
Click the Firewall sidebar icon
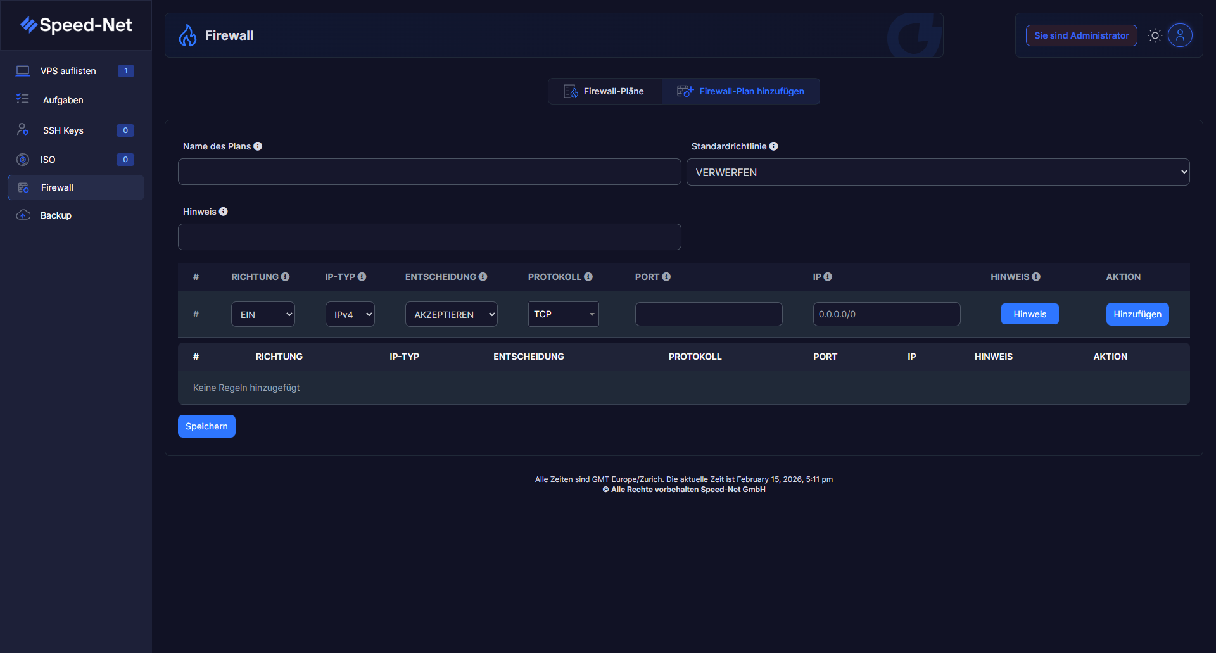pos(23,187)
